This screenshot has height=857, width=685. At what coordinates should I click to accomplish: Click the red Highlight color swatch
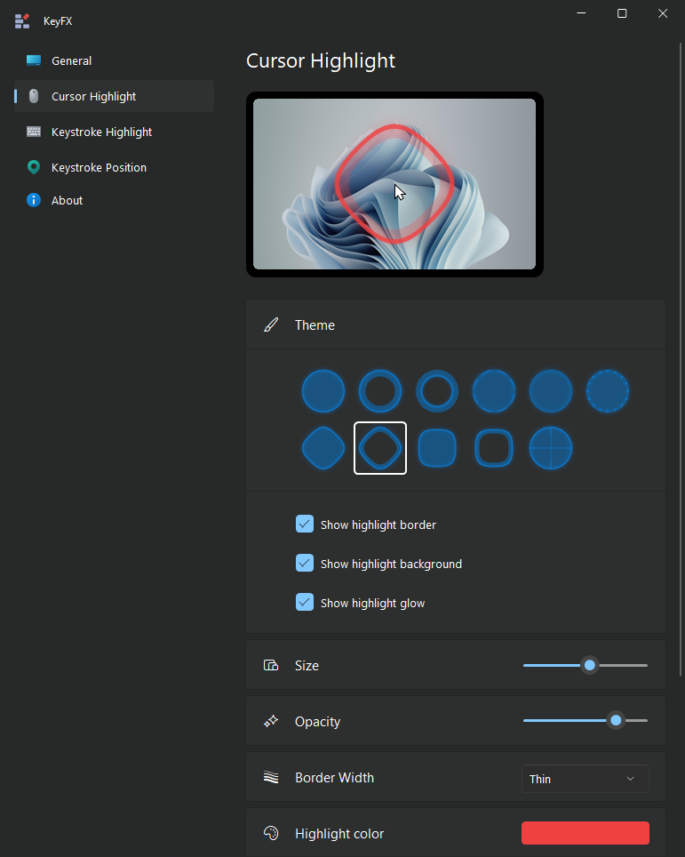tap(585, 833)
